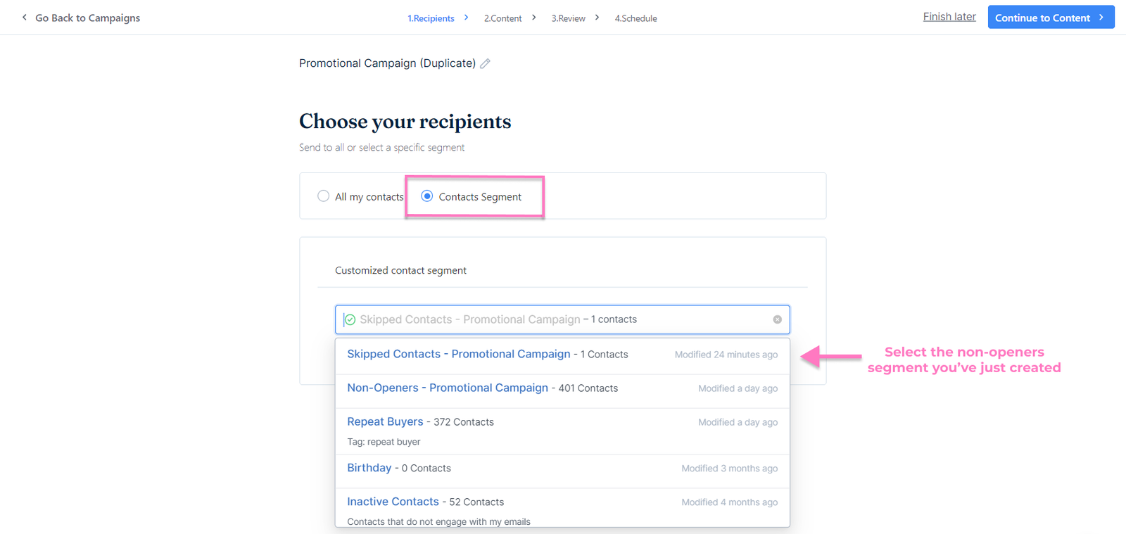
Task: Click the Finish later link
Action: (949, 17)
